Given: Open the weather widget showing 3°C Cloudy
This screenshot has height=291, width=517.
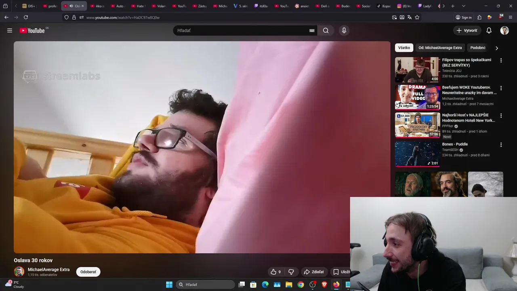Looking at the screenshot, I should [15, 285].
